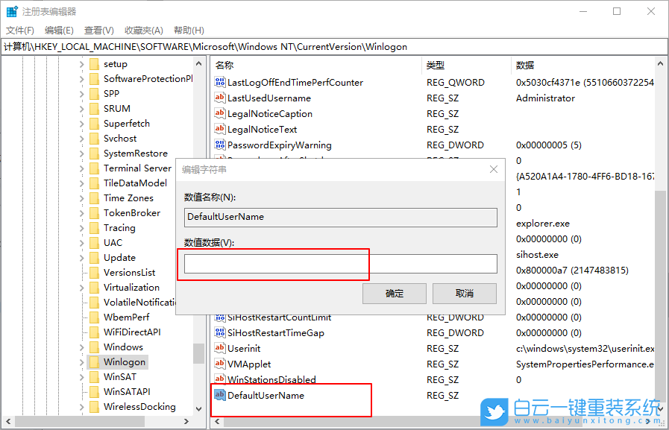Click the Registry Editor icon in title bar
This screenshot has height=430, width=669.
point(10,10)
